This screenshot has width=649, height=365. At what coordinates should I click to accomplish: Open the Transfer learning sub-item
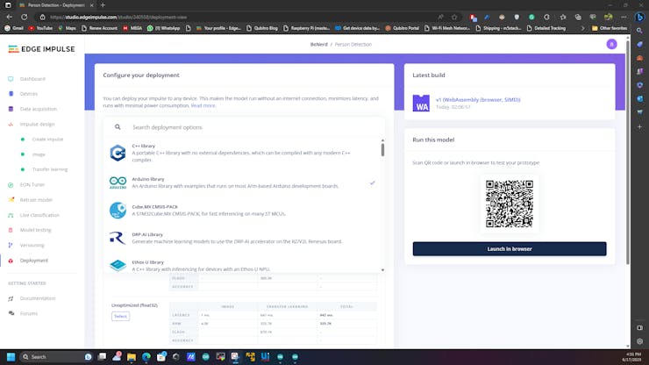tap(50, 169)
